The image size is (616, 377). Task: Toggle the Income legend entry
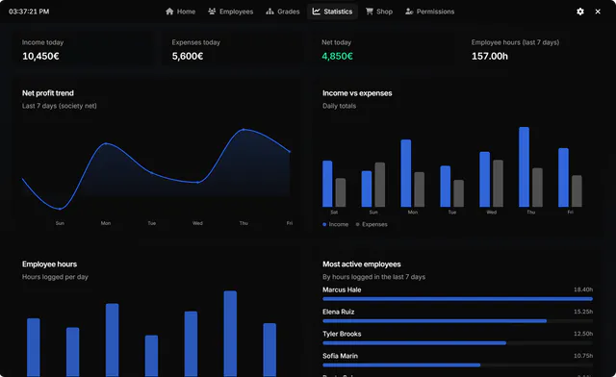click(x=336, y=224)
